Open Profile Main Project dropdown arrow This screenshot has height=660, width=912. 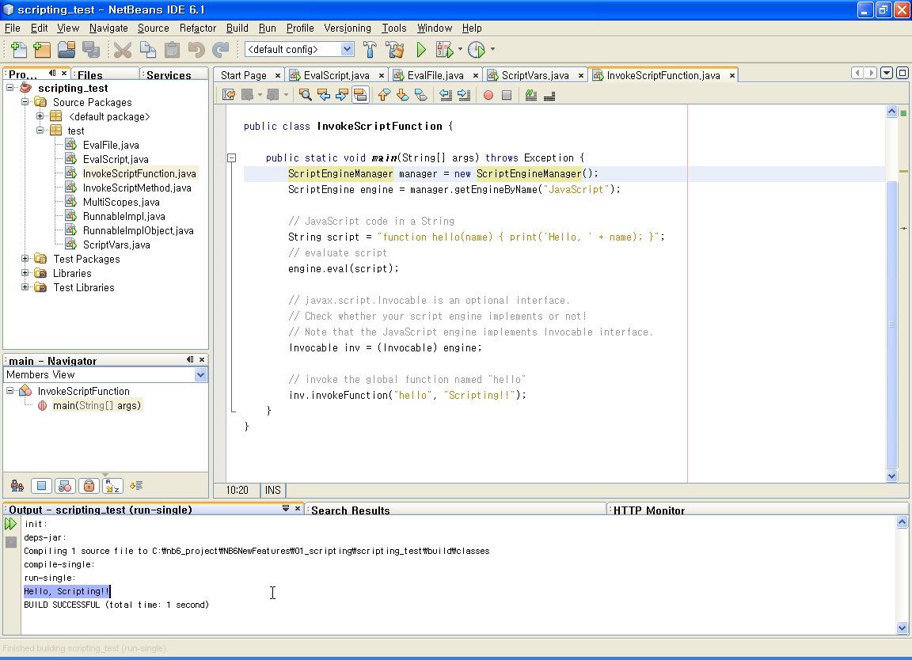pos(492,49)
